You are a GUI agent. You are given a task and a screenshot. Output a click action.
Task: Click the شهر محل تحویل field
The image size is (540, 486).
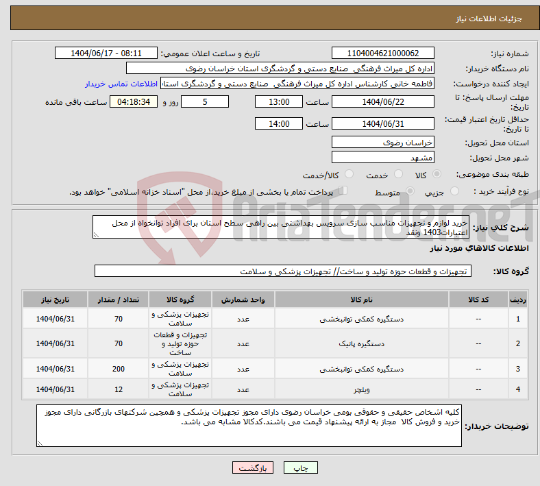(x=382, y=157)
